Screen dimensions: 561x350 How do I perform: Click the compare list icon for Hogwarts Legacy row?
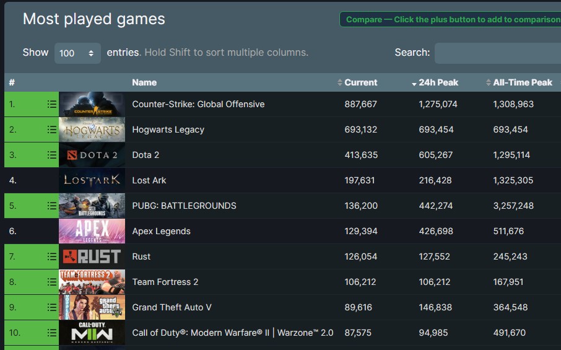pos(52,129)
